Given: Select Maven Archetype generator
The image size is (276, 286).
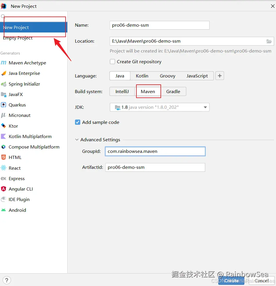Looking at the screenshot, I should 34,63.
